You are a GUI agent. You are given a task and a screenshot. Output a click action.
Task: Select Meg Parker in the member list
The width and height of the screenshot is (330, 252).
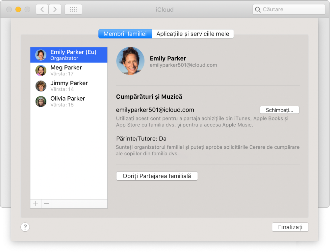(x=69, y=70)
